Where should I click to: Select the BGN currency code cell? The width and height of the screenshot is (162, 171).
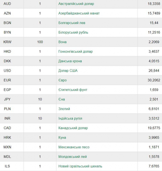[12, 23]
